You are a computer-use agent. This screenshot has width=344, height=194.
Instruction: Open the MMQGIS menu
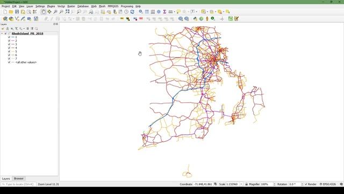113,6
